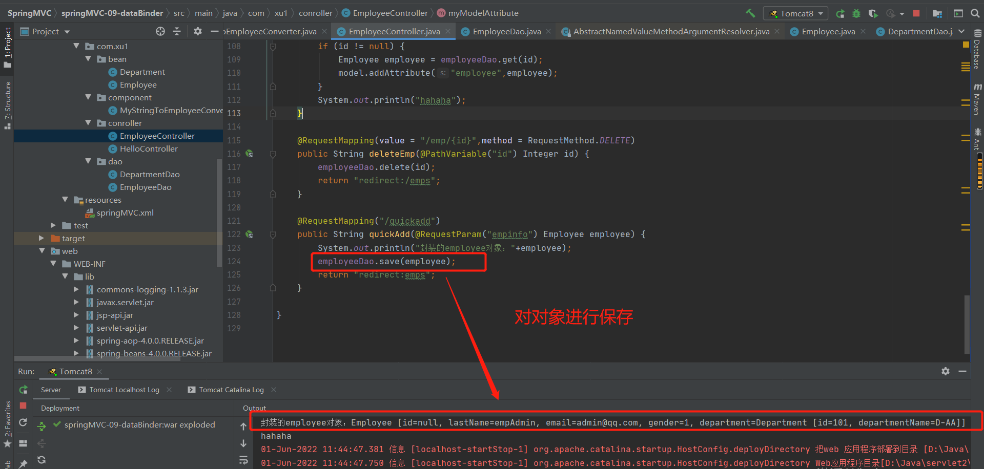
Task: Click the gutter request-mapping icon on line 122
Action: pos(250,234)
